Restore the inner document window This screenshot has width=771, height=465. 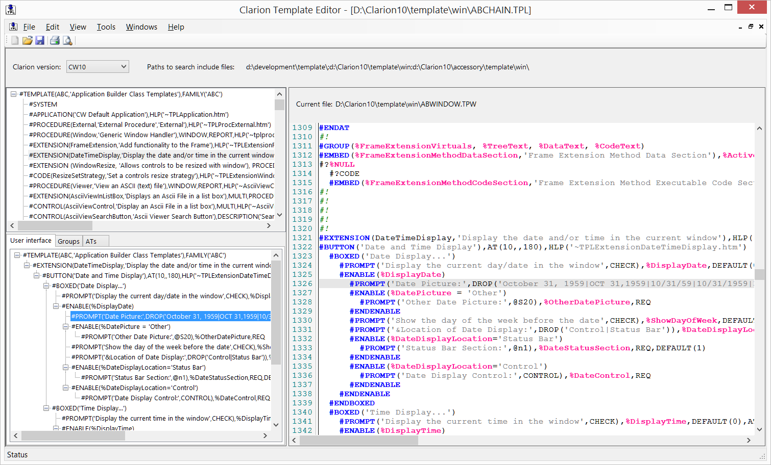pyautogui.click(x=751, y=27)
